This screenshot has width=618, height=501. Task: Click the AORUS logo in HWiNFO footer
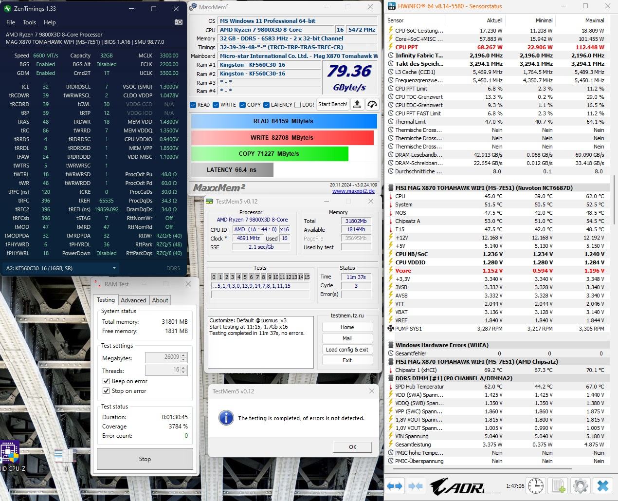465,485
